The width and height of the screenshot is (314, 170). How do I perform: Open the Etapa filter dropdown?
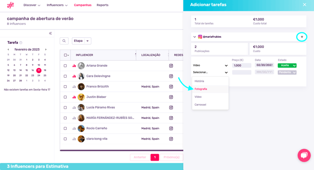click(x=82, y=41)
